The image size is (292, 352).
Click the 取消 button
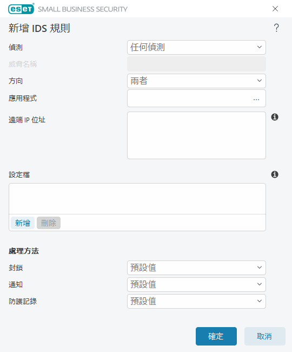[264, 336]
